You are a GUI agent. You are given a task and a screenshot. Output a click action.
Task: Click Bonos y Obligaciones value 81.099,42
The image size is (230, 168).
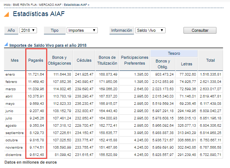point(63,155)
